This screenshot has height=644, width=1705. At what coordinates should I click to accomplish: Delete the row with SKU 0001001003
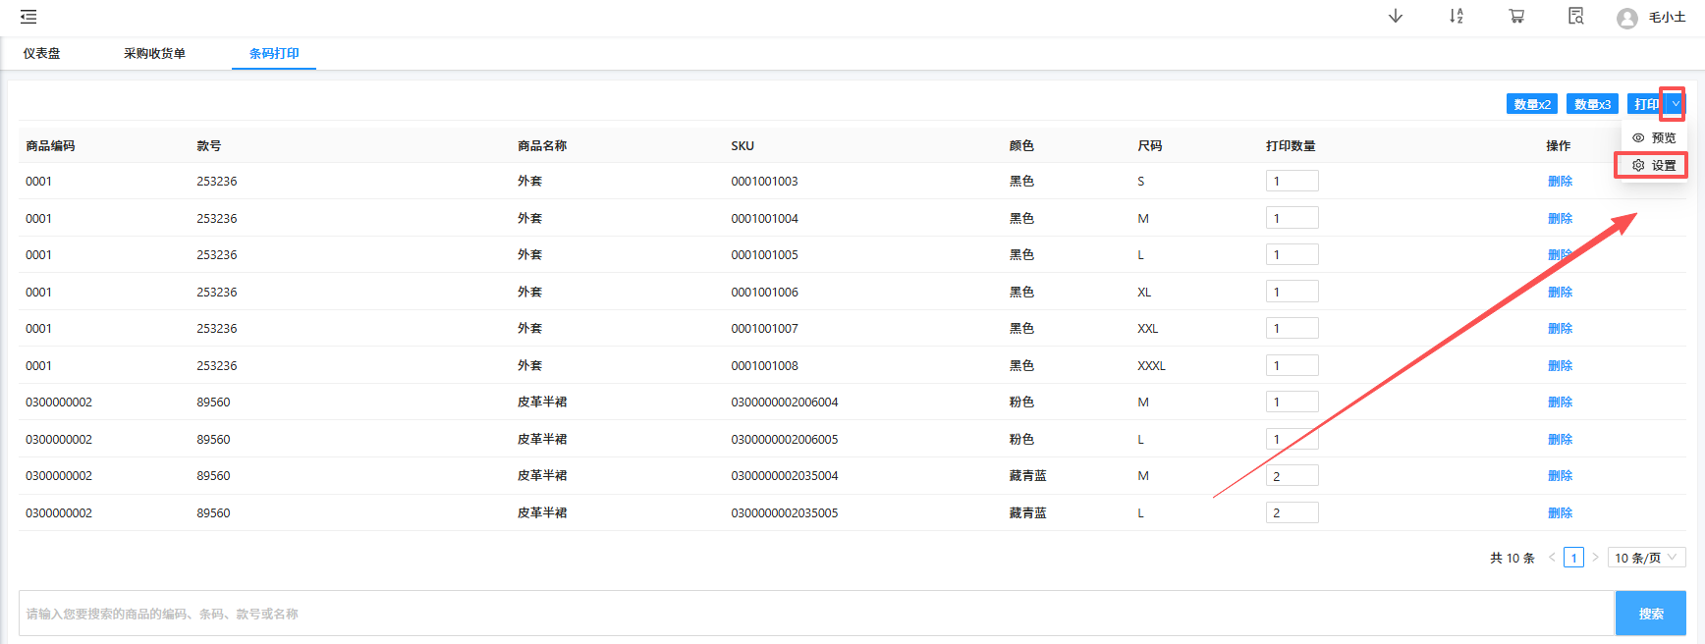tap(1560, 182)
